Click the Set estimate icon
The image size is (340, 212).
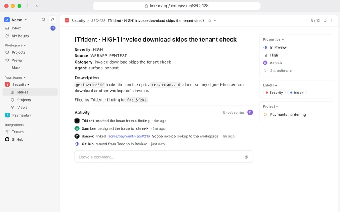pos(265,71)
